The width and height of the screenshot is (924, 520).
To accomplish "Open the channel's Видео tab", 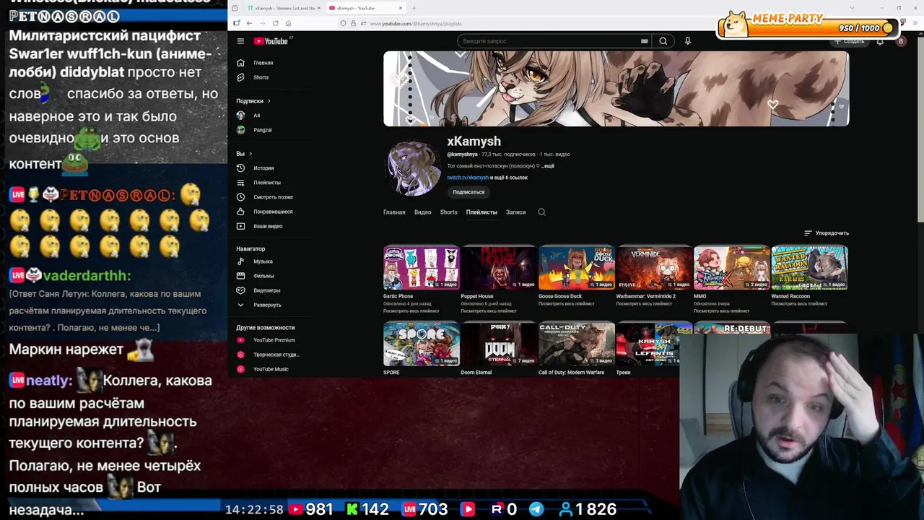I will point(422,212).
